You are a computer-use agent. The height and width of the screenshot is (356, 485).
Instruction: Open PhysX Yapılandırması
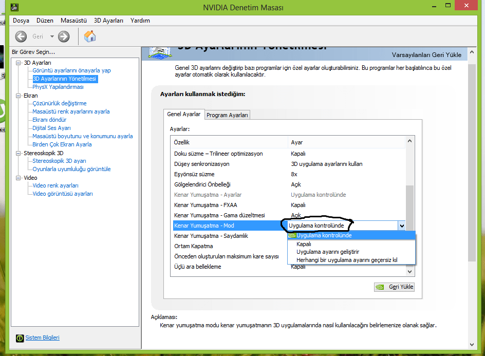click(58, 87)
